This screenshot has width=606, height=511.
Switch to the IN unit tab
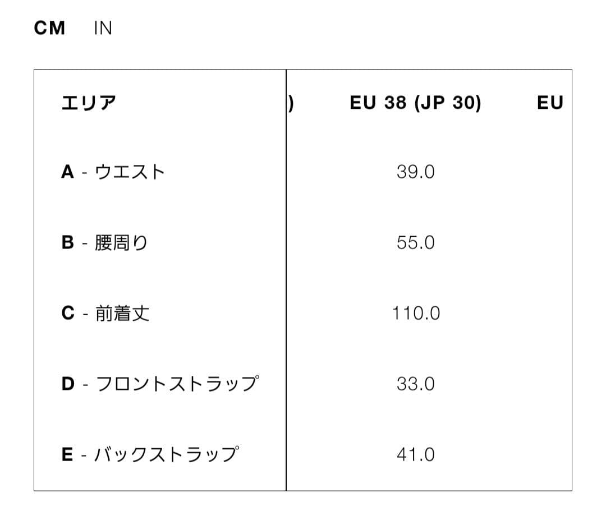pos(103,28)
